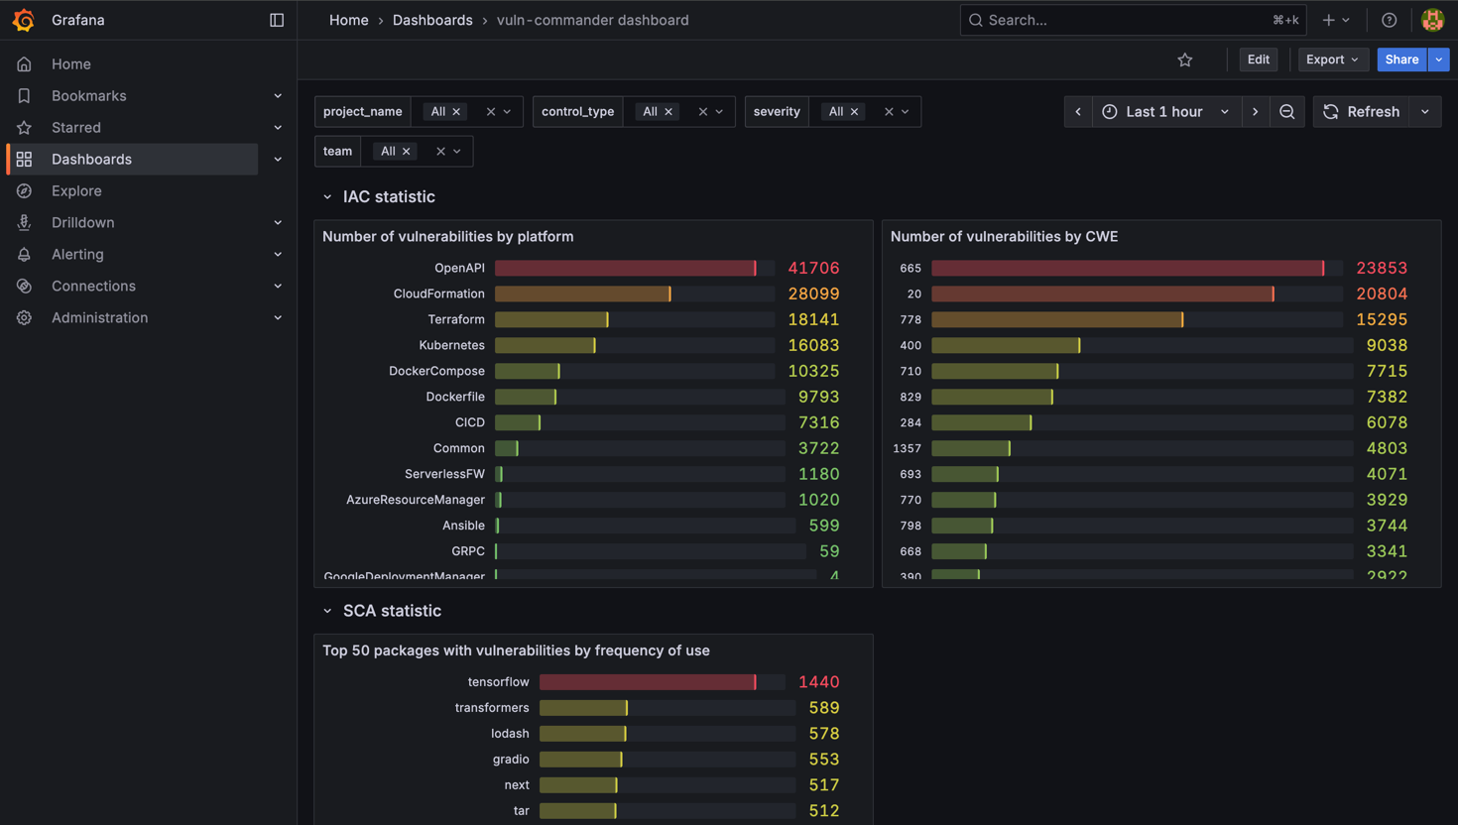This screenshot has width=1458, height=825.
Task: Click the Kubernetes row label
Action: (451, 345)
